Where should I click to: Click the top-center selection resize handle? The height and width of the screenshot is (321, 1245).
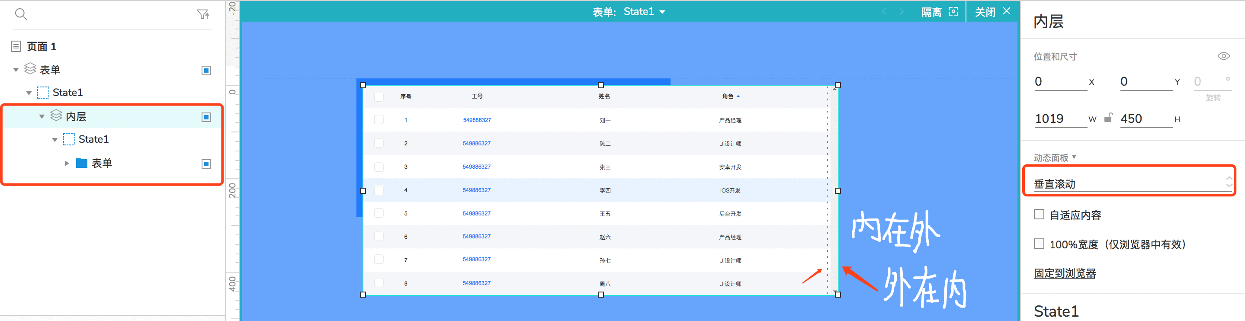(601, 85)
